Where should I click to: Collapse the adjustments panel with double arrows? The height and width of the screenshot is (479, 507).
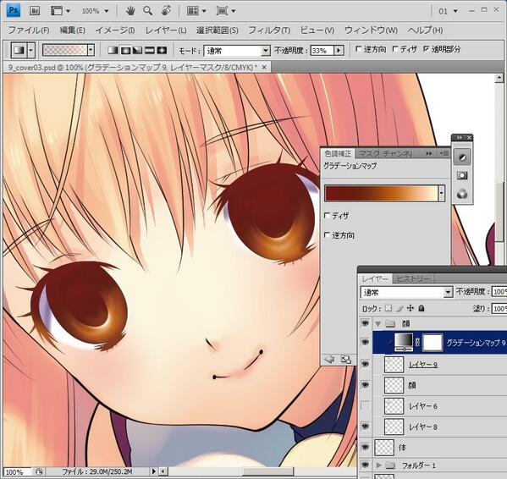[x=429, y=153]
